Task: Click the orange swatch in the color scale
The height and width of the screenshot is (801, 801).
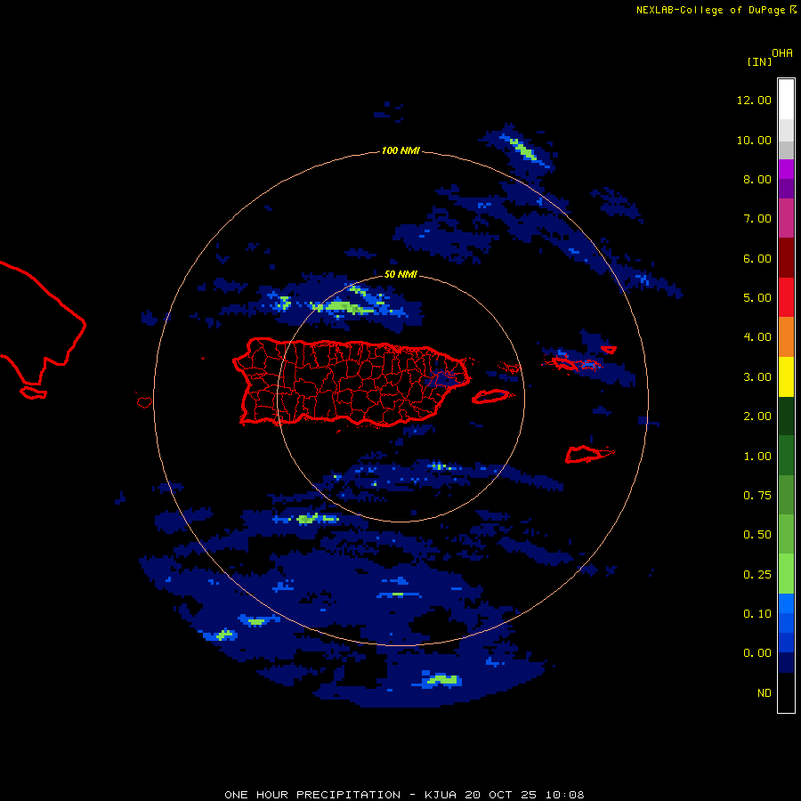Action: tap(786, 337)
